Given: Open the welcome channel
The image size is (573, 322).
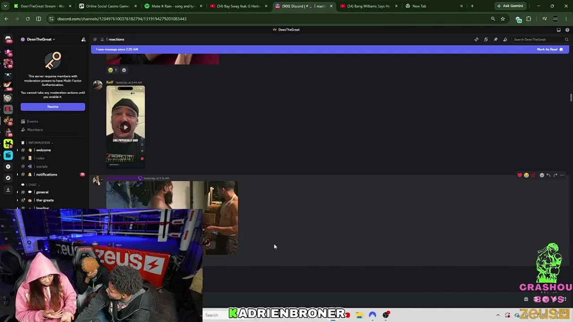Looking at the screenshot, I should click(43, 150).
